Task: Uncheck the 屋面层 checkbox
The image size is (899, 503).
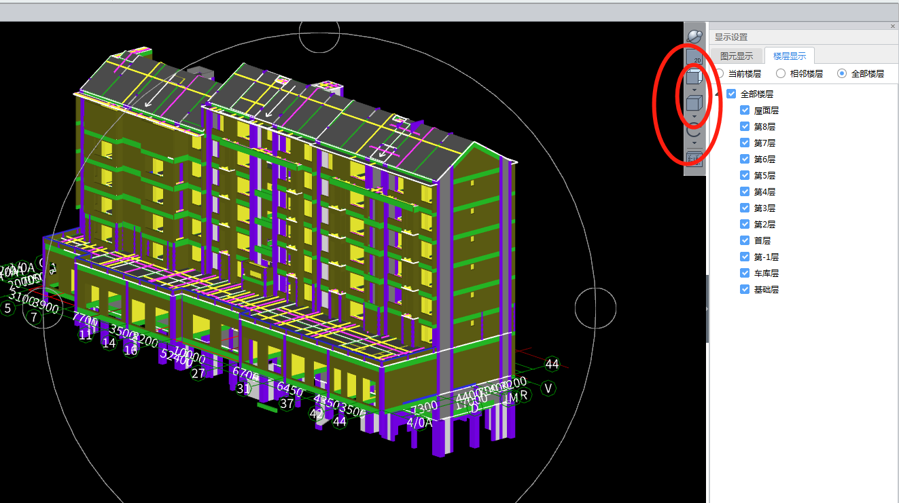Action: [745, 110]
